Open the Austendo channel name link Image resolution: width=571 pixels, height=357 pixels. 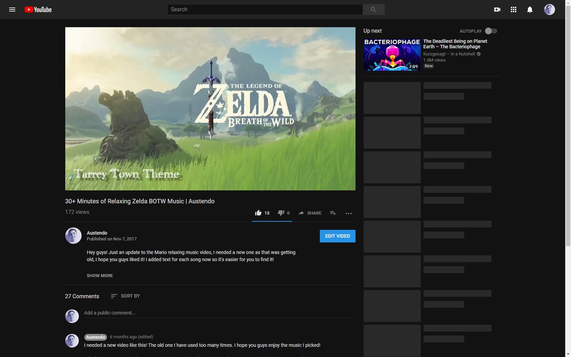(97, 233)
